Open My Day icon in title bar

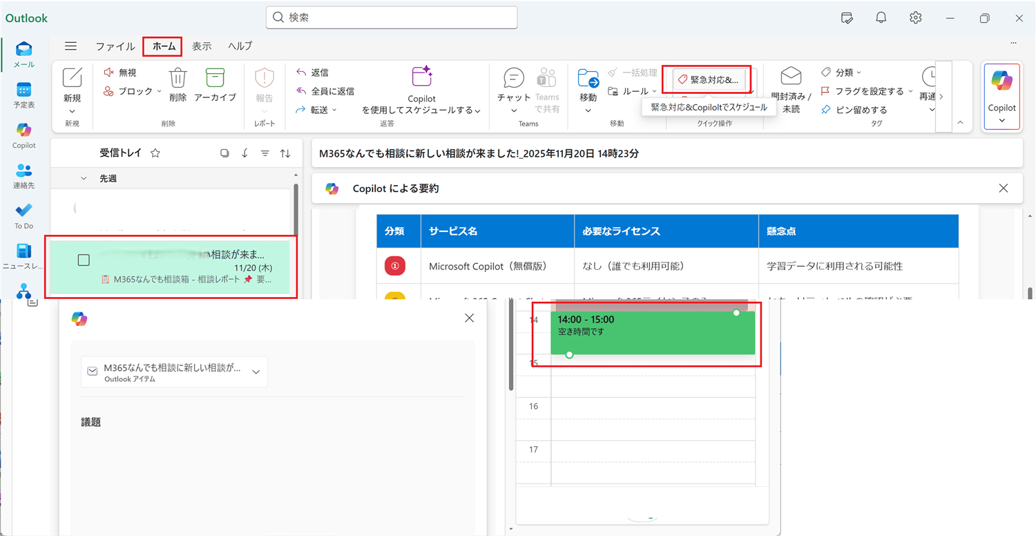tap(847, 18)
